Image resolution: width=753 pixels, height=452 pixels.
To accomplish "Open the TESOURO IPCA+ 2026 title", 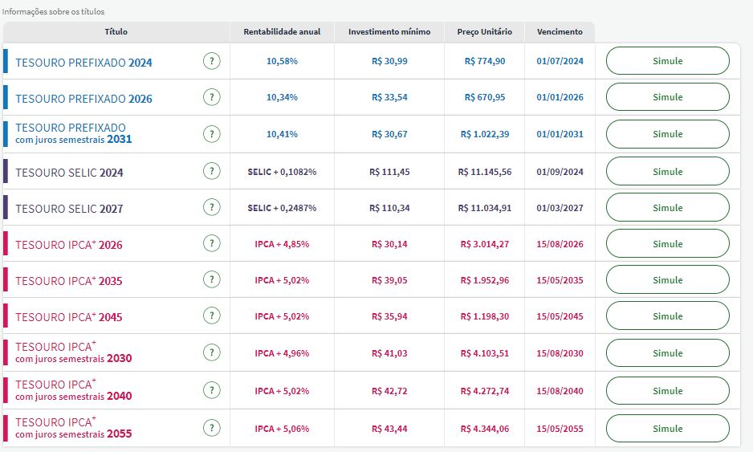I will coord(69,245).
